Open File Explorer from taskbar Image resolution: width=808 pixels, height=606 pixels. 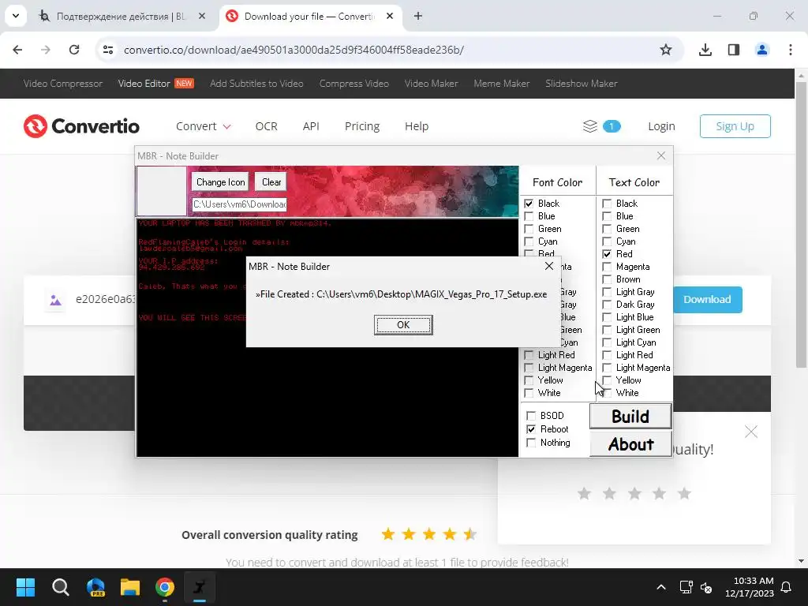click(x=130, y=587)
